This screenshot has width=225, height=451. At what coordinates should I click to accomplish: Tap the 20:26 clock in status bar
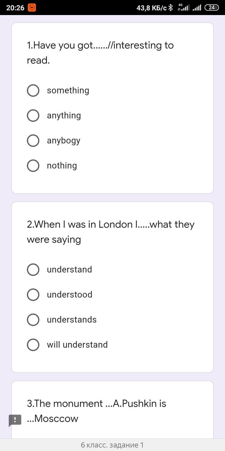pyautogui.click(x=15, y=8)
